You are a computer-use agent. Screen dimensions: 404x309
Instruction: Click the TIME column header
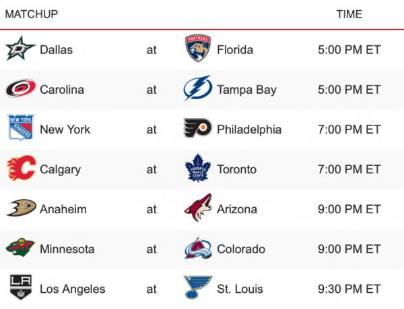349,14
